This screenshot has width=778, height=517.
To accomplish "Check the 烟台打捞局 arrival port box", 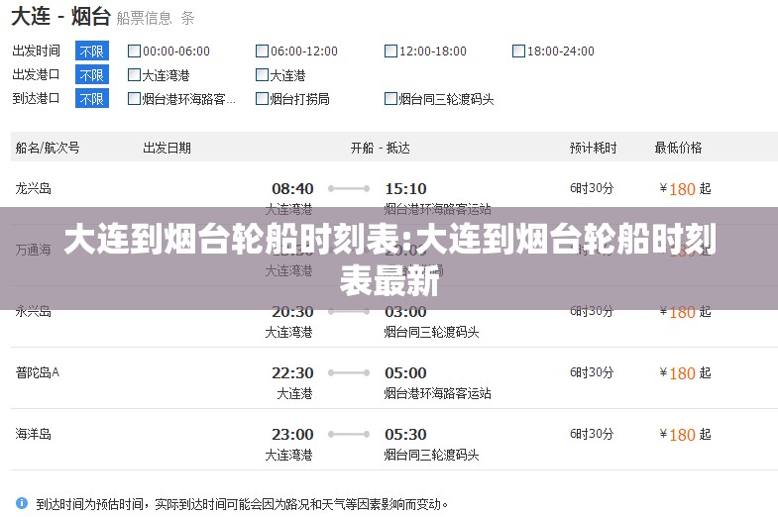I will tap(262, 99).
